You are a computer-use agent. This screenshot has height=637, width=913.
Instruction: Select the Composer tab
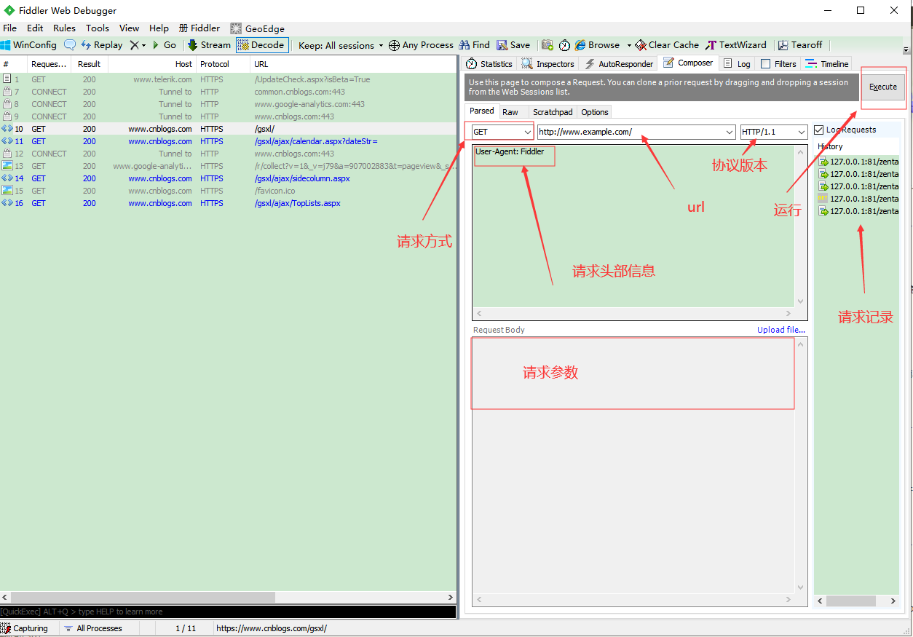(688, 63)
